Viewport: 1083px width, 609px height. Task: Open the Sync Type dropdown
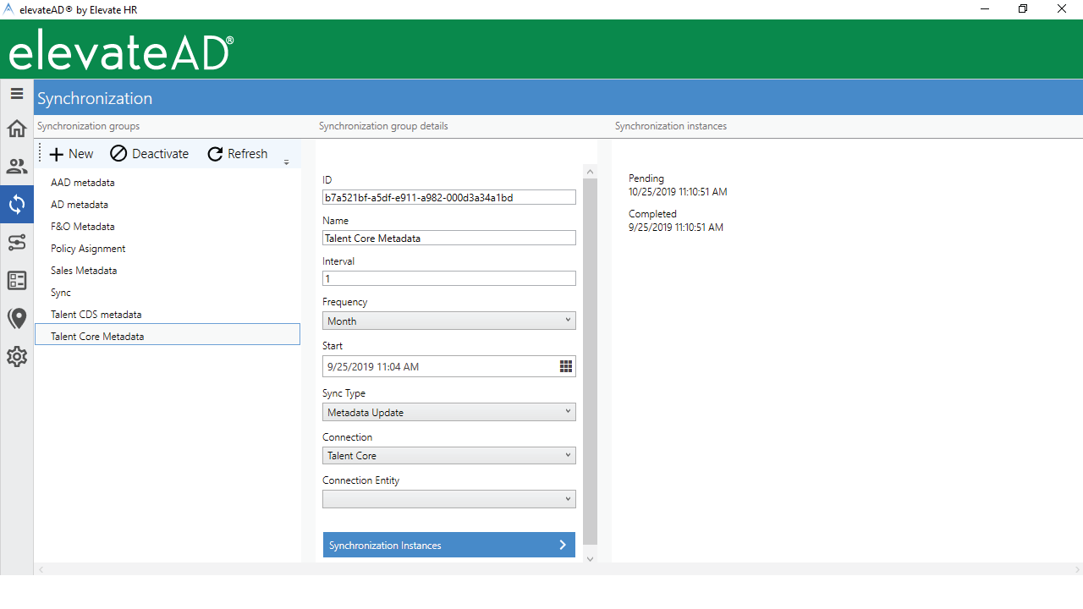click(x=449, y=412)
